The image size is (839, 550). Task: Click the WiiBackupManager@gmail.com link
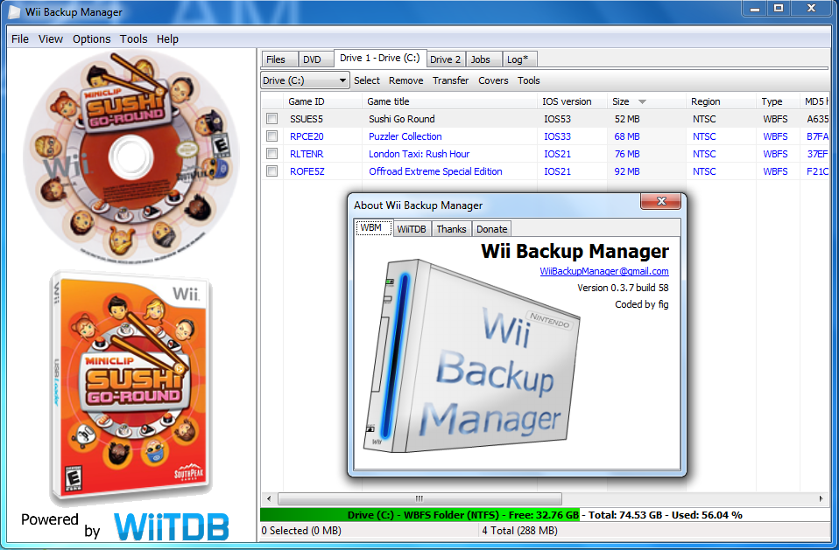coord(604,271)
